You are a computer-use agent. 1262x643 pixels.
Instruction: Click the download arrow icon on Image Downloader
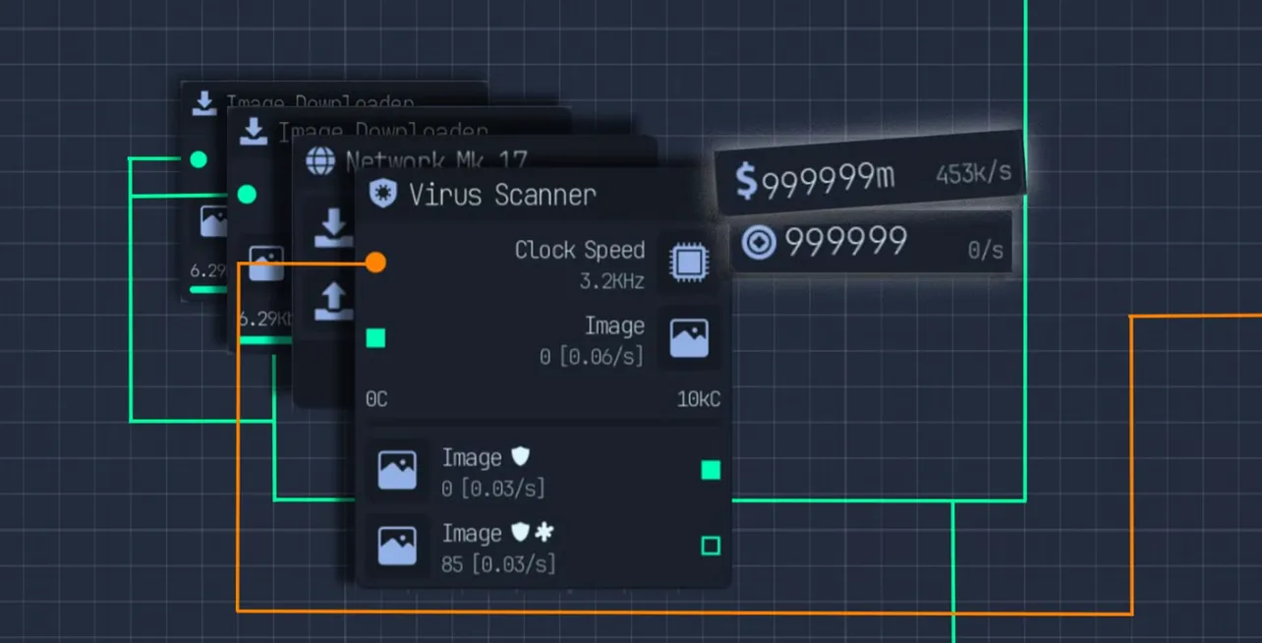coord(332,227)
